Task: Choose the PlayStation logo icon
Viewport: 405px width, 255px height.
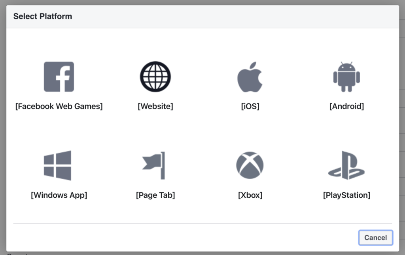Action: point(346,165)
